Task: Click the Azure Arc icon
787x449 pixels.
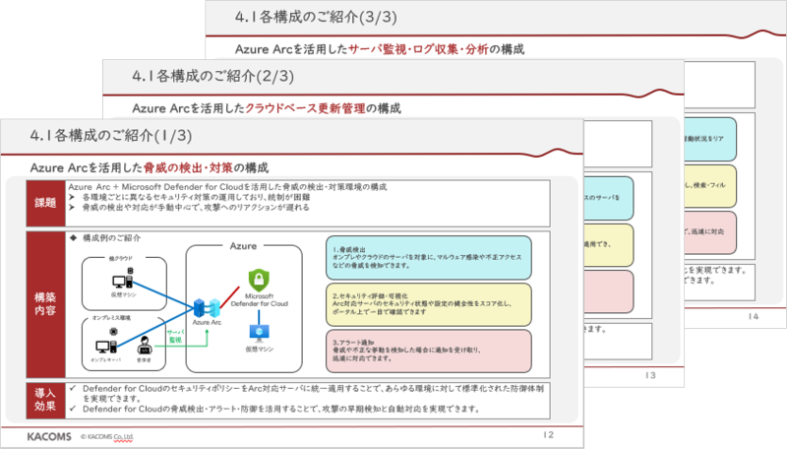Action: (207, 306)
